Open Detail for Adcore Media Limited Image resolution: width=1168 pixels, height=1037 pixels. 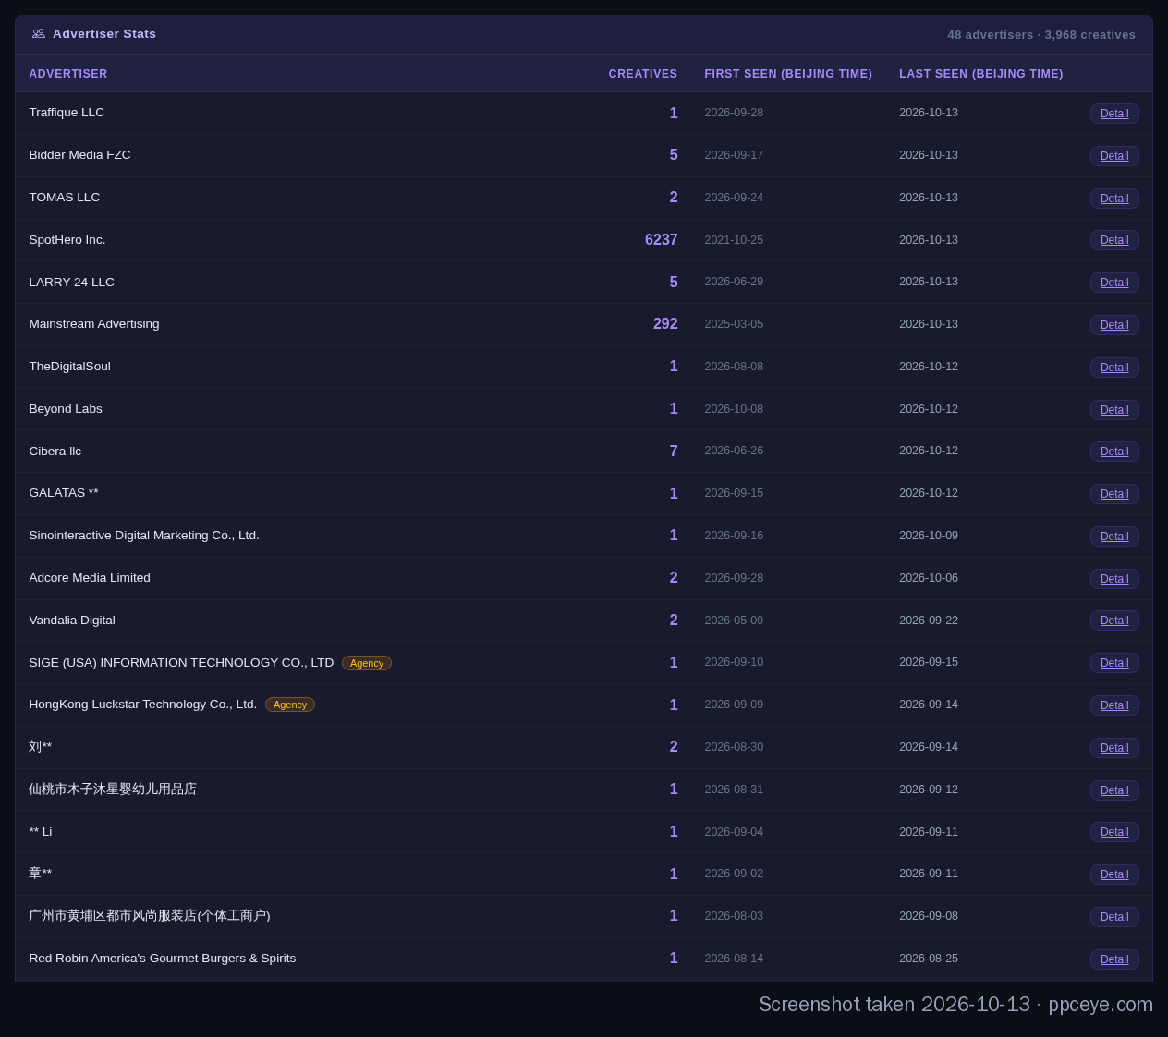tap(1114, 579)
